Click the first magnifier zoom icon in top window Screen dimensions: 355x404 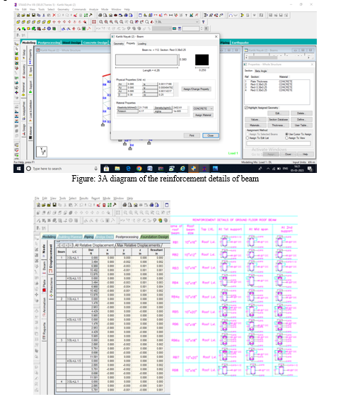click(101, 22)
